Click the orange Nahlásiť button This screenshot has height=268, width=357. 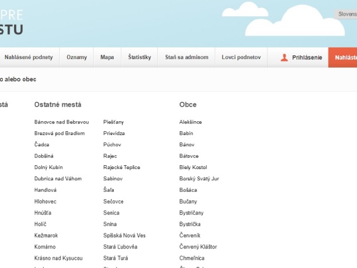(x=342, y=58)
